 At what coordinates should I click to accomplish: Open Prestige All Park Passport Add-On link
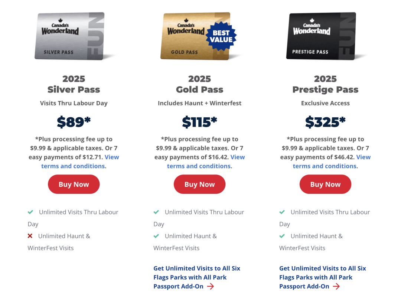point(323,277)
